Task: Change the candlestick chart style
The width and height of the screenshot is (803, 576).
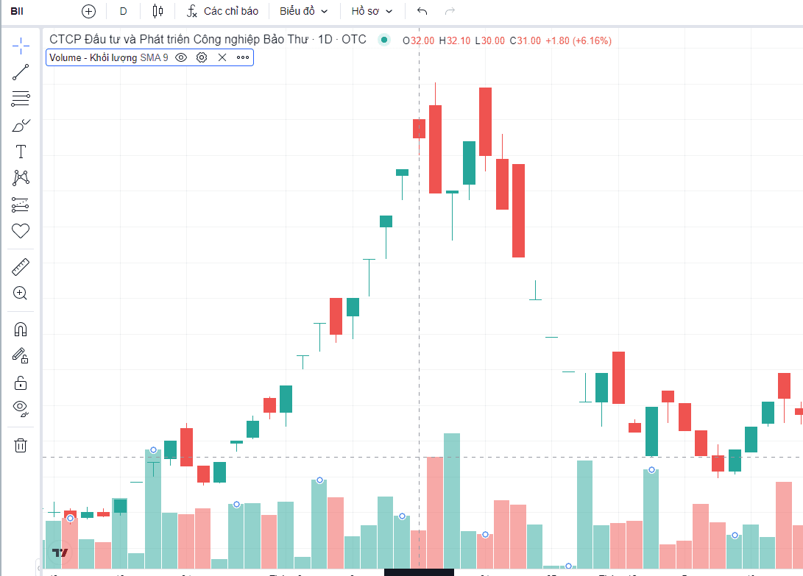Action: [x=158, y=11]
